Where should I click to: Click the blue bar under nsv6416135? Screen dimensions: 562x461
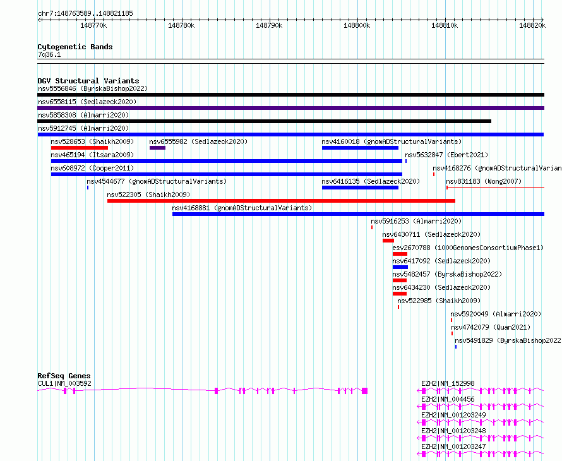click(x=360, y=188)
